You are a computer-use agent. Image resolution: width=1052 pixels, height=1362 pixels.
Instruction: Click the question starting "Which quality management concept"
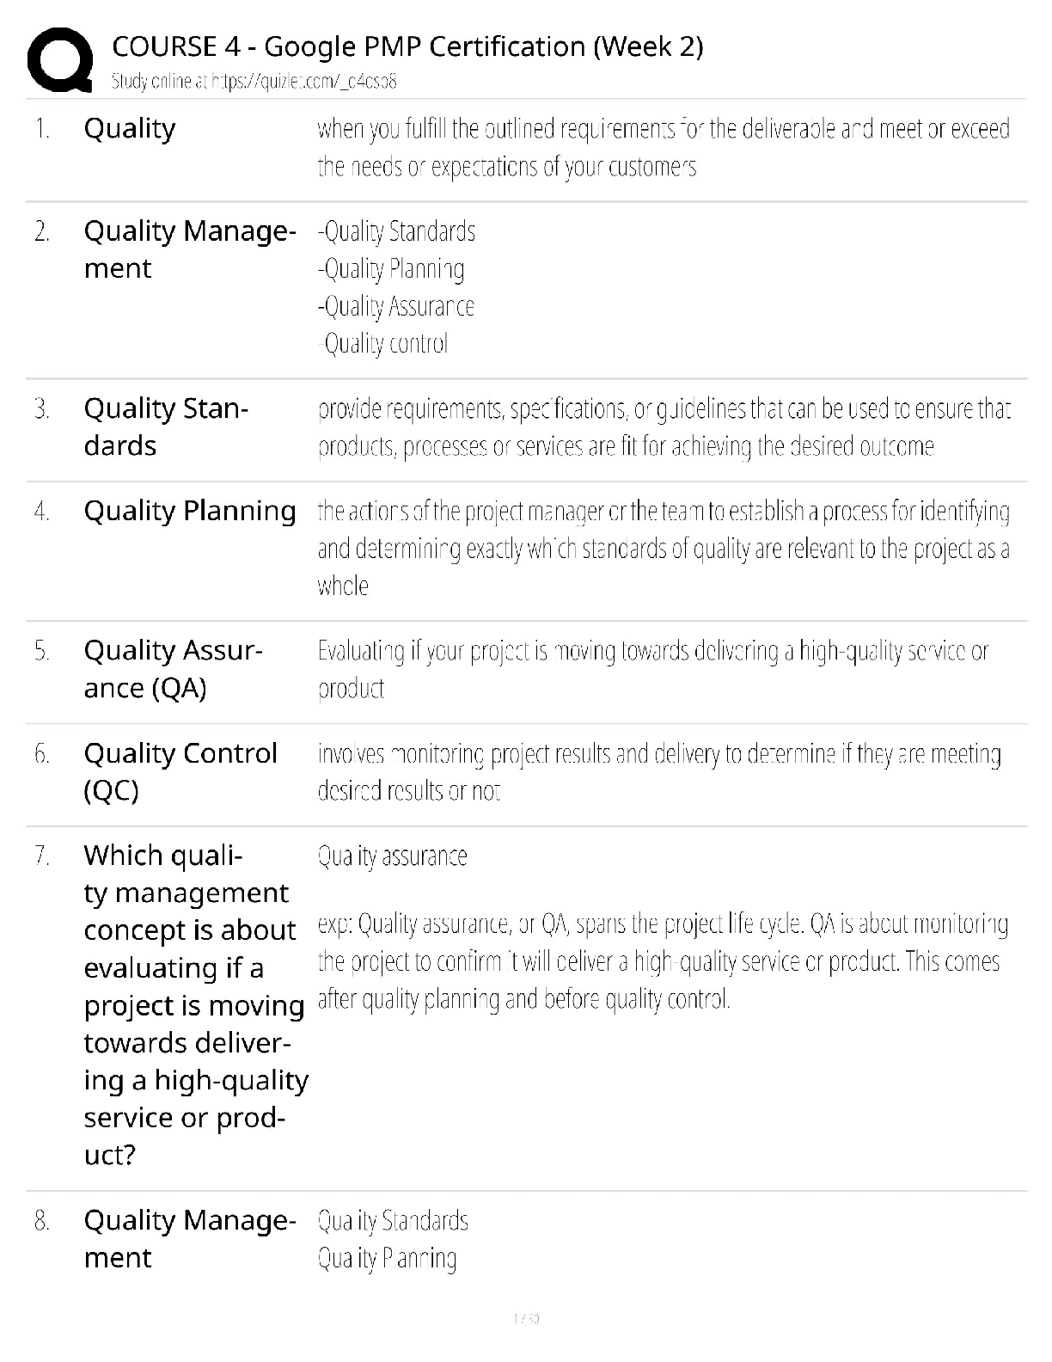(195, 1004)
